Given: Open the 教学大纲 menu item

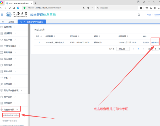Looking at the screenshot, I should (14, 97).
